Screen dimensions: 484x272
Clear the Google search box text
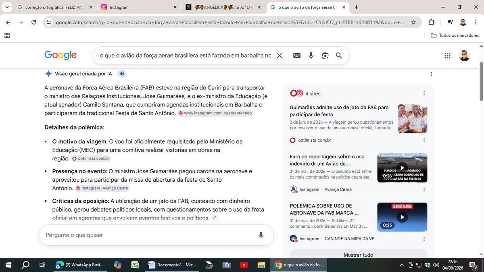(x=279, y=56)
